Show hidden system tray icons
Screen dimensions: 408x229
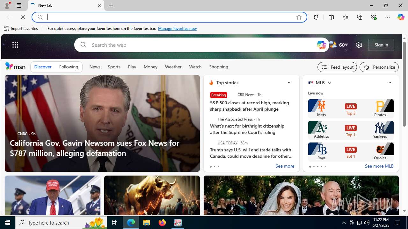[344, 223]
